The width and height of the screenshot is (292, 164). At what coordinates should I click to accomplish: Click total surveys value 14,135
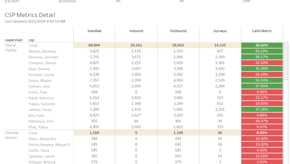(220, 45)
